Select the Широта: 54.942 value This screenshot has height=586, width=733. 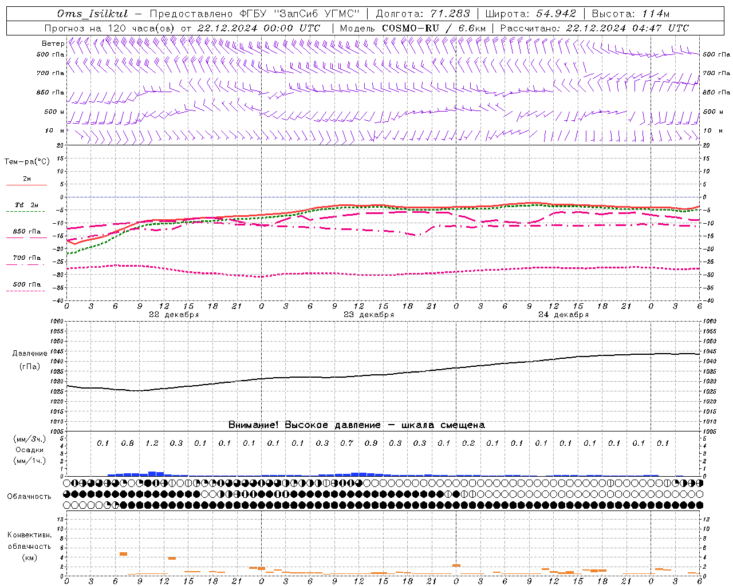tap(530, 14)
